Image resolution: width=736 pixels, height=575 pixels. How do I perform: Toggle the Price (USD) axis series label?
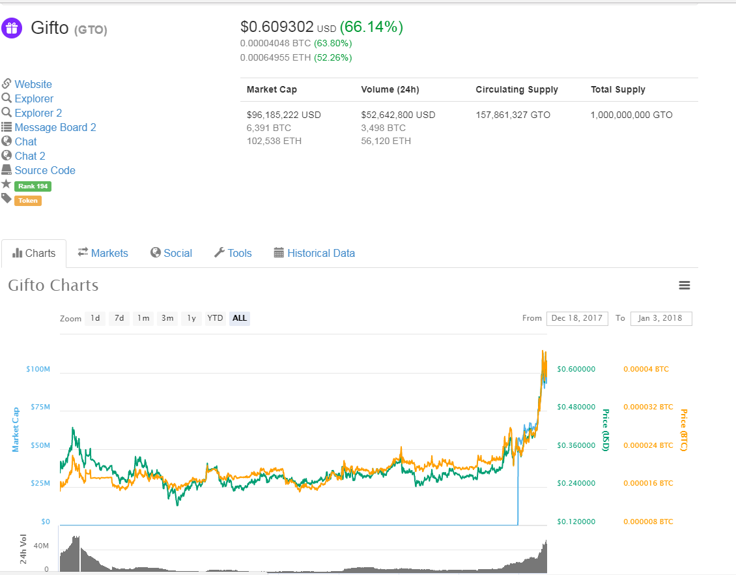click(606, 430)
